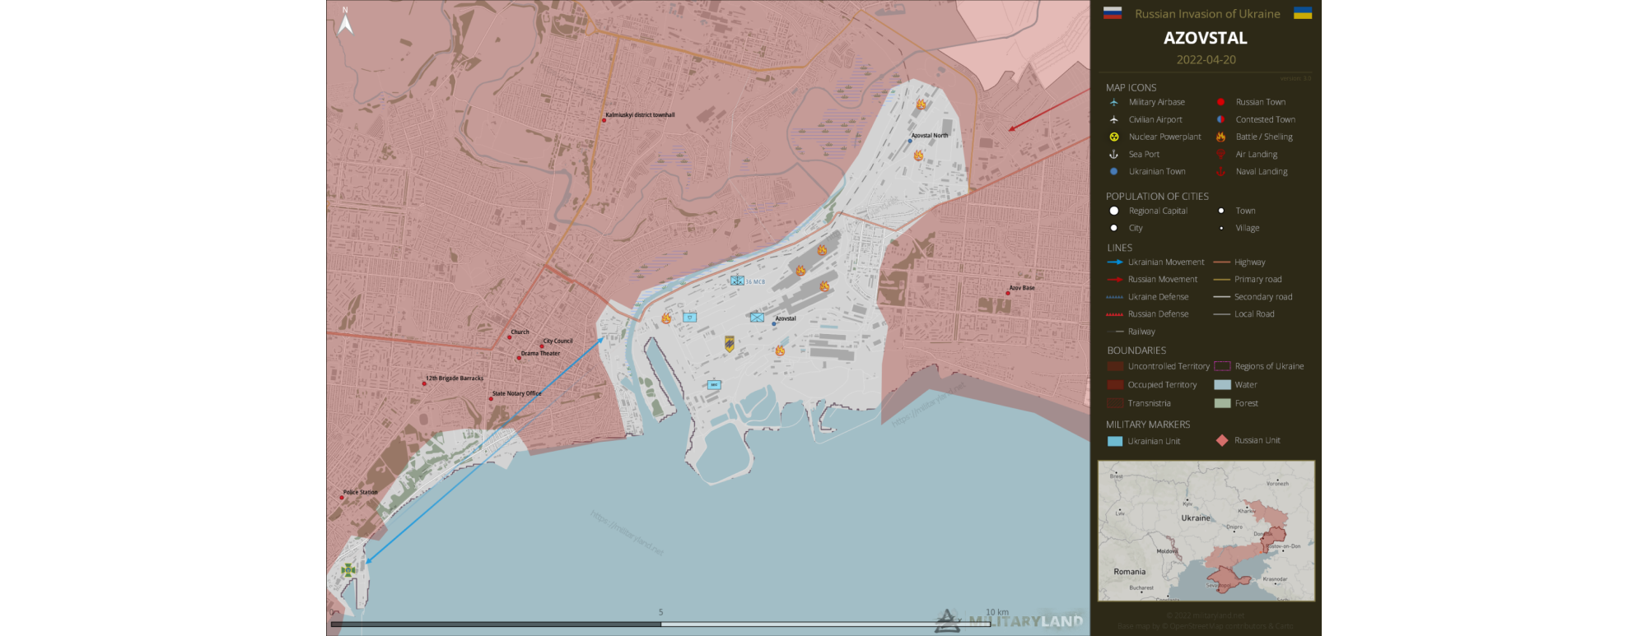Click the fire icon at the top of Azovstal North
Viewport: 1647px width, 636px height.
point(921,104)
